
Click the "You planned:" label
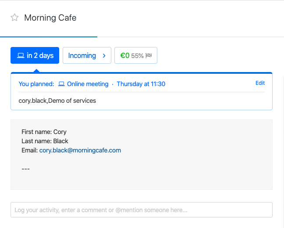(x=36, y=84)
